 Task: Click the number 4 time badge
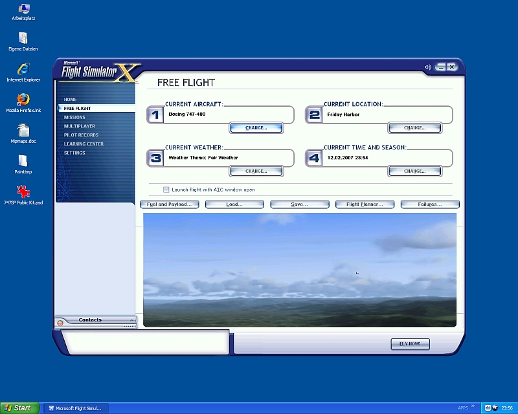pos(314,158)
